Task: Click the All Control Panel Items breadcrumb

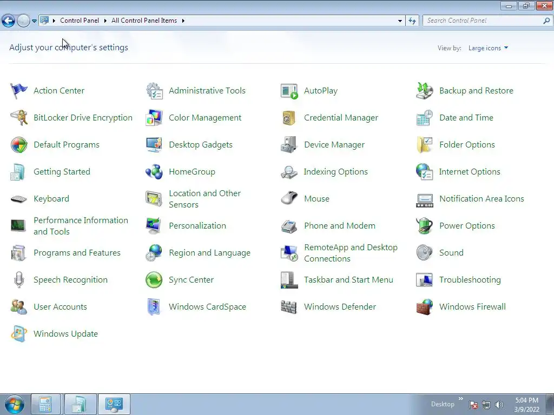Action: 144,21
